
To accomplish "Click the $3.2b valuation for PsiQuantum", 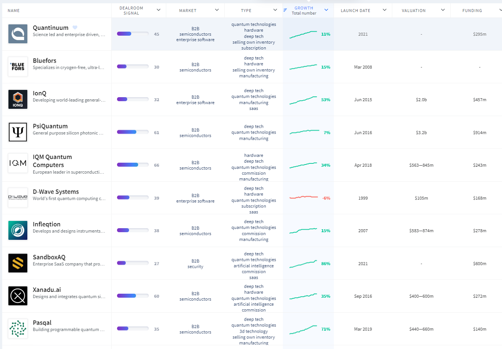I will (421, 132).
